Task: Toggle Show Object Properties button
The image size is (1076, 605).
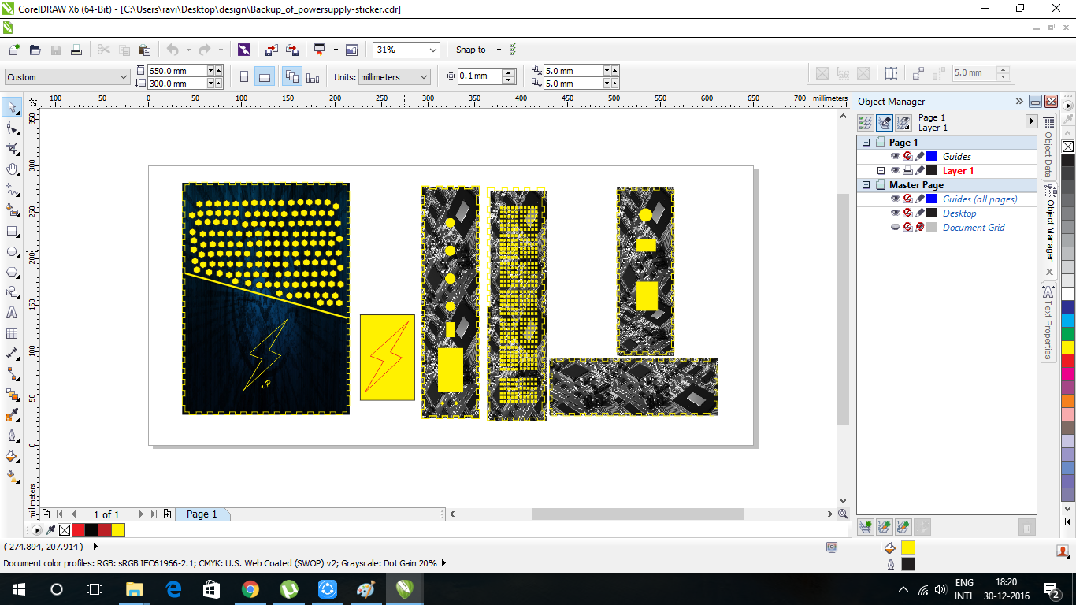Action: (866, 122)
